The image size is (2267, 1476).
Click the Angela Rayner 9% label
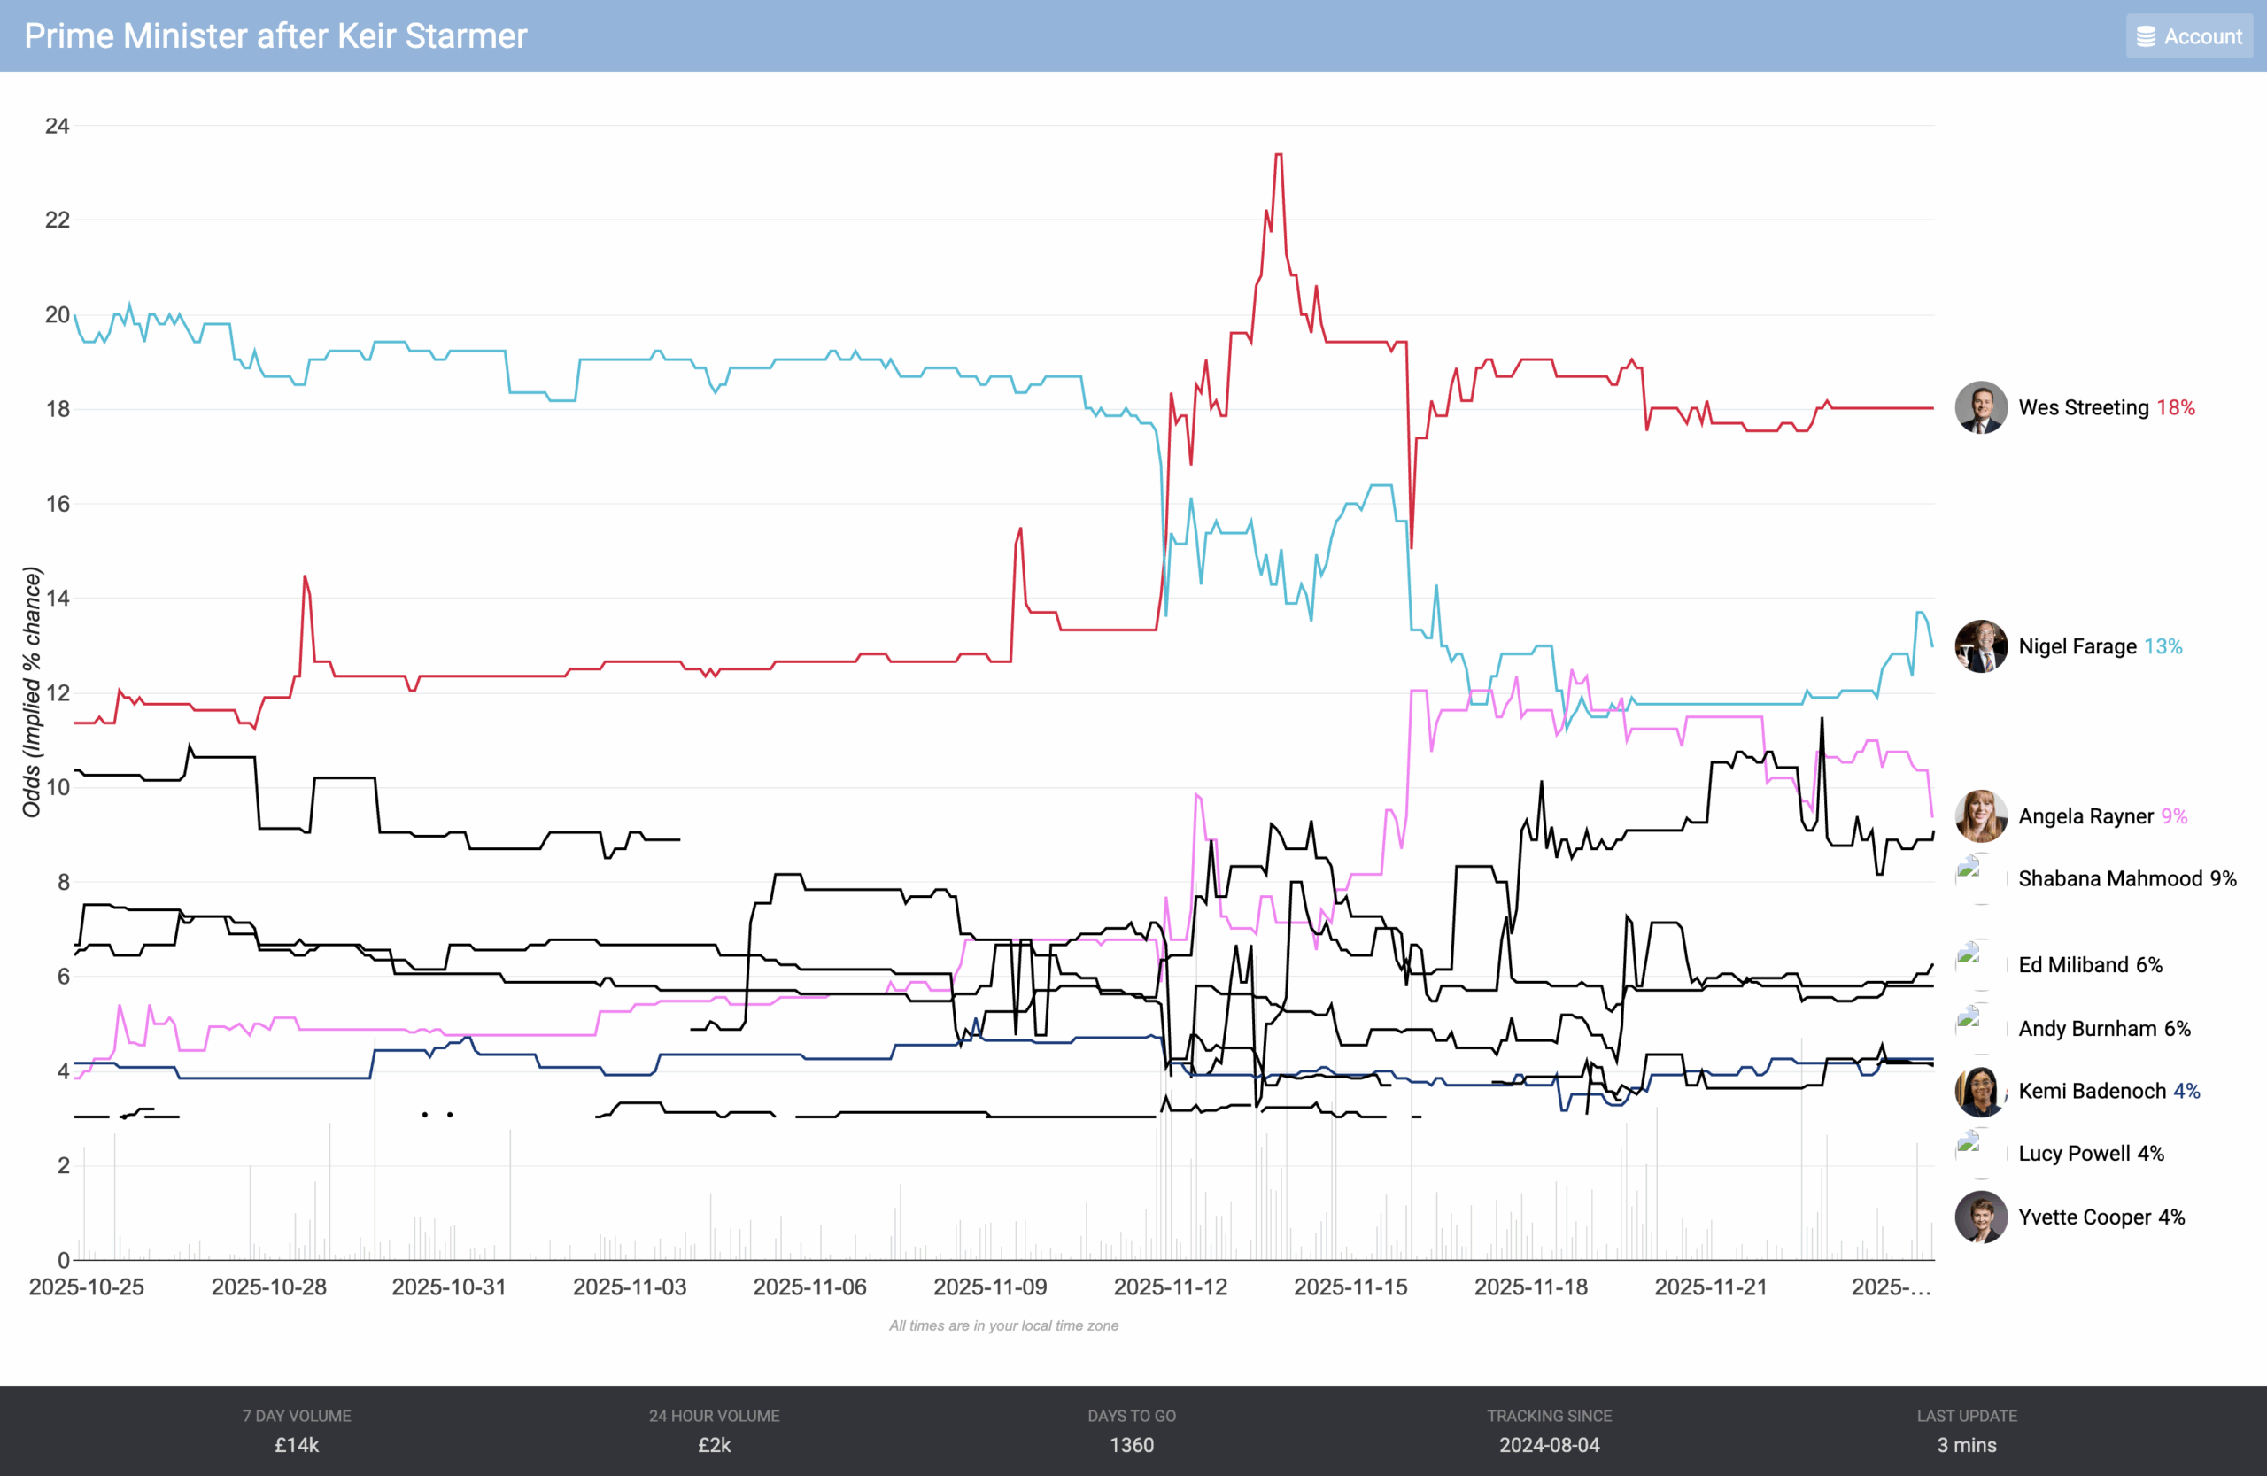coord(2102,816)
